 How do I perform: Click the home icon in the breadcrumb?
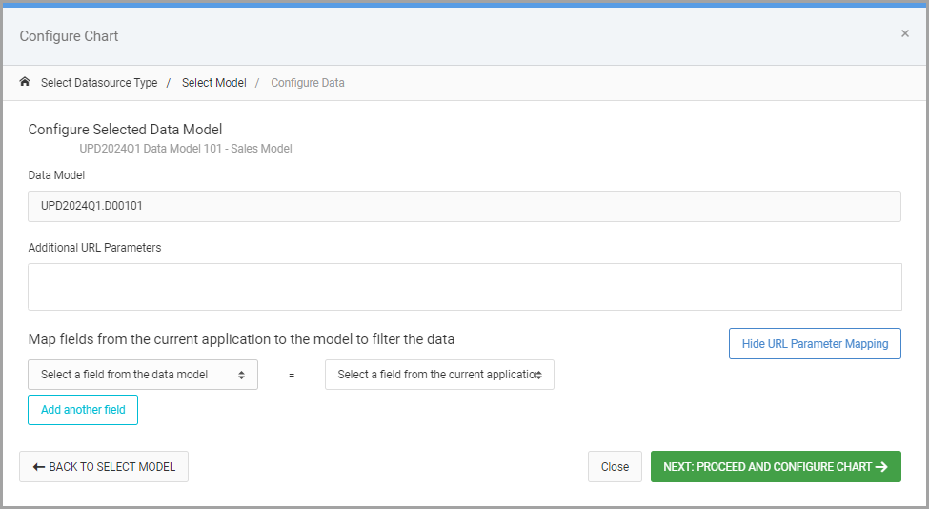pyautogui.click(x=24, y=82)
